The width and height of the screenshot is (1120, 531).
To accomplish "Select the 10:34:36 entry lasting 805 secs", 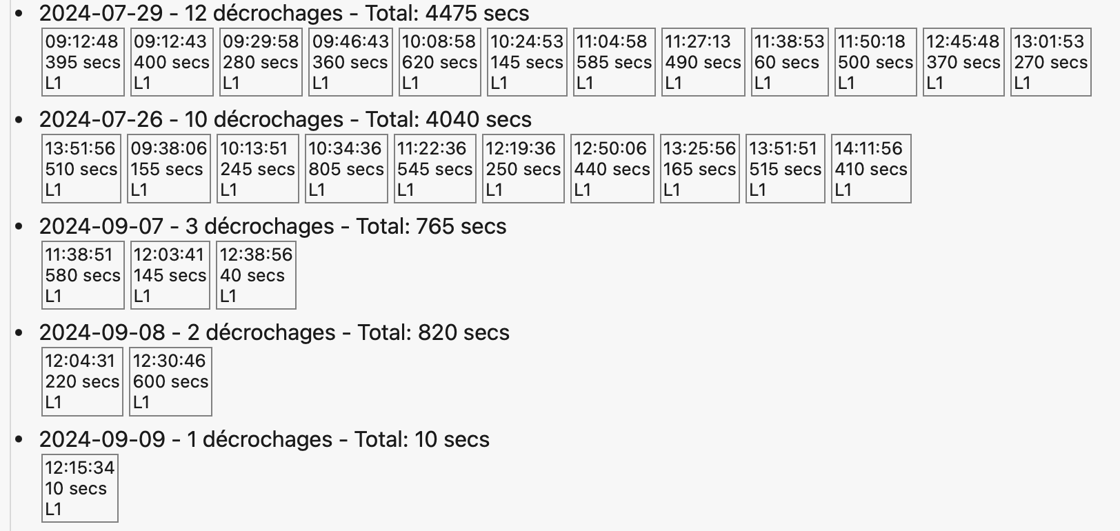I will 346,169.
